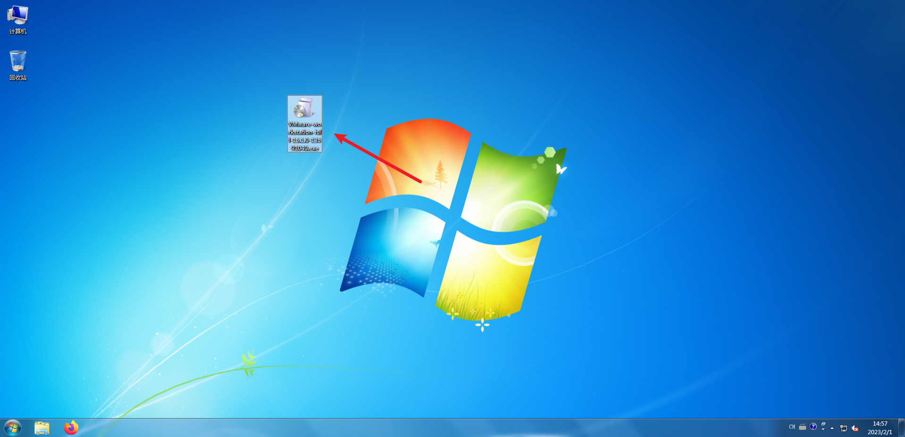The image size is (905, 437).
Task: Click the CH input language indicator
Action: [x=792, y=427]
